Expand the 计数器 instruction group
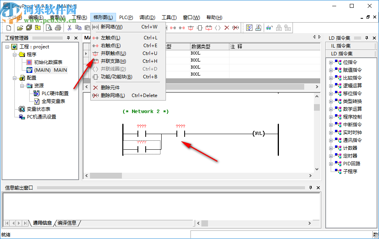The height and width of the screenshot is (239, 379). 331,148
